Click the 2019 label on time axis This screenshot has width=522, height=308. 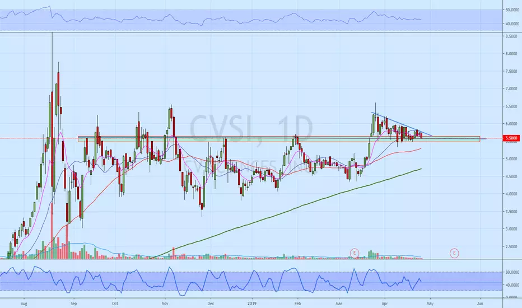[x=253, y=304]
